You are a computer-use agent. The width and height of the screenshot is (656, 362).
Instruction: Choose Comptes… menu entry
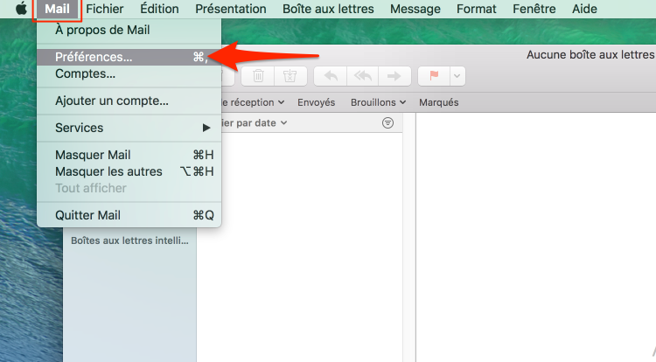click(x=129, y=74)
